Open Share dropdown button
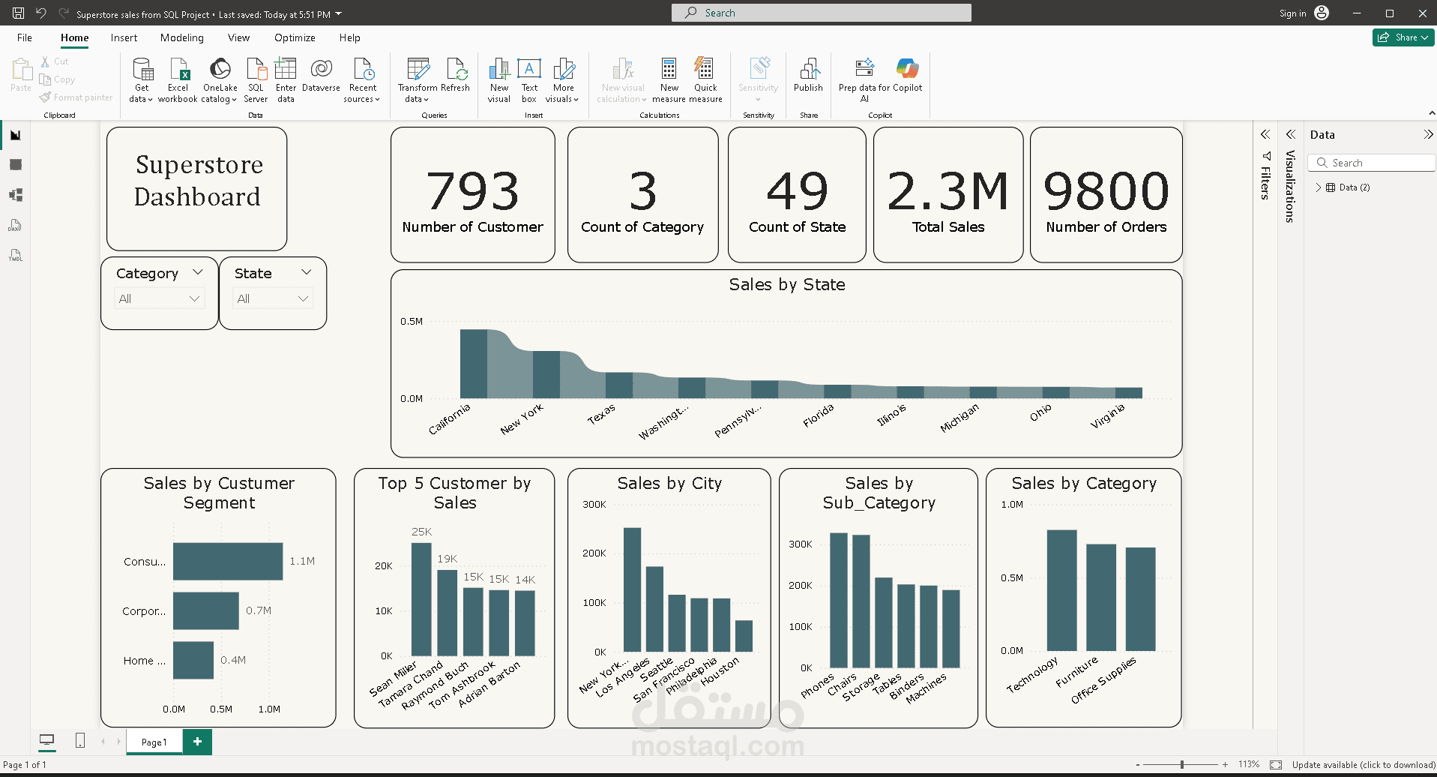 coord(1403,37)
